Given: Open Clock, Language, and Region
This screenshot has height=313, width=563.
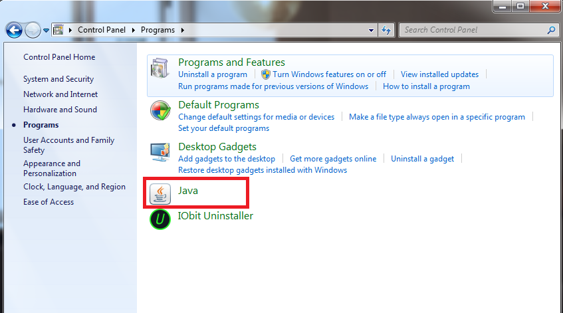Looking at the screenshot, I should [x=74, y=187].
